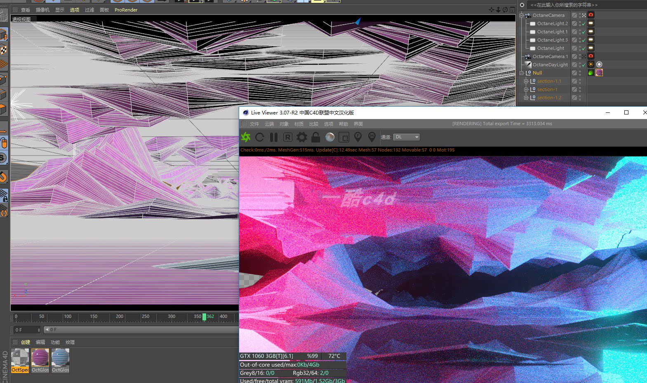This screenshot has height=383, width=647.
Task: Toggle clay mode sphere icon
Action: click(x=330, y=137)
